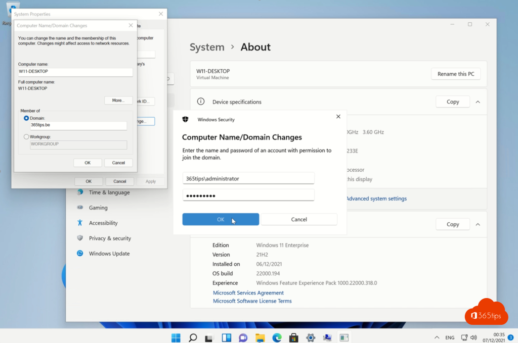Click the ENG language indicator

(x=450, y=337)
